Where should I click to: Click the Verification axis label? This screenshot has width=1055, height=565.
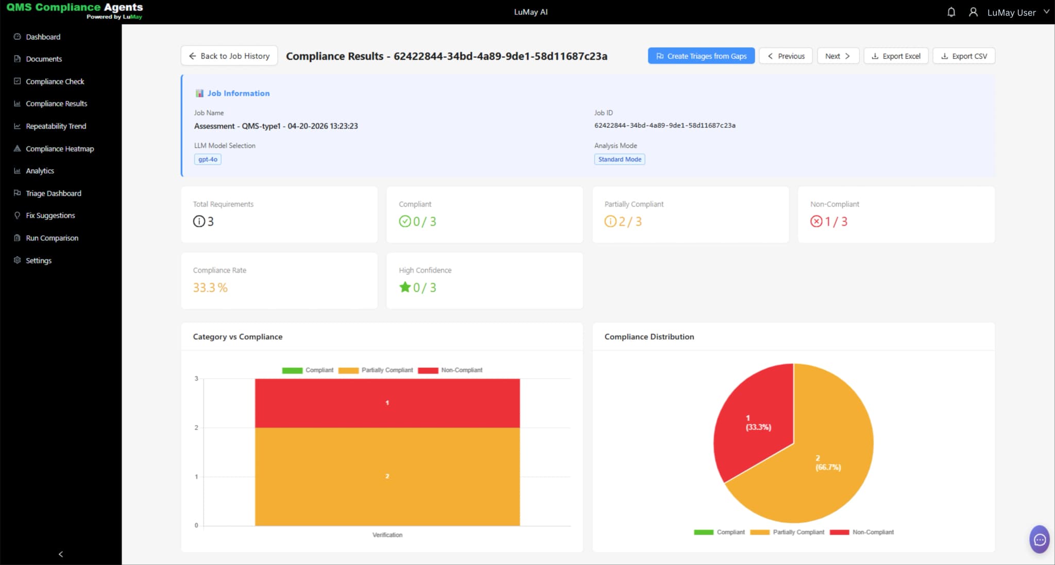[387, 535]
